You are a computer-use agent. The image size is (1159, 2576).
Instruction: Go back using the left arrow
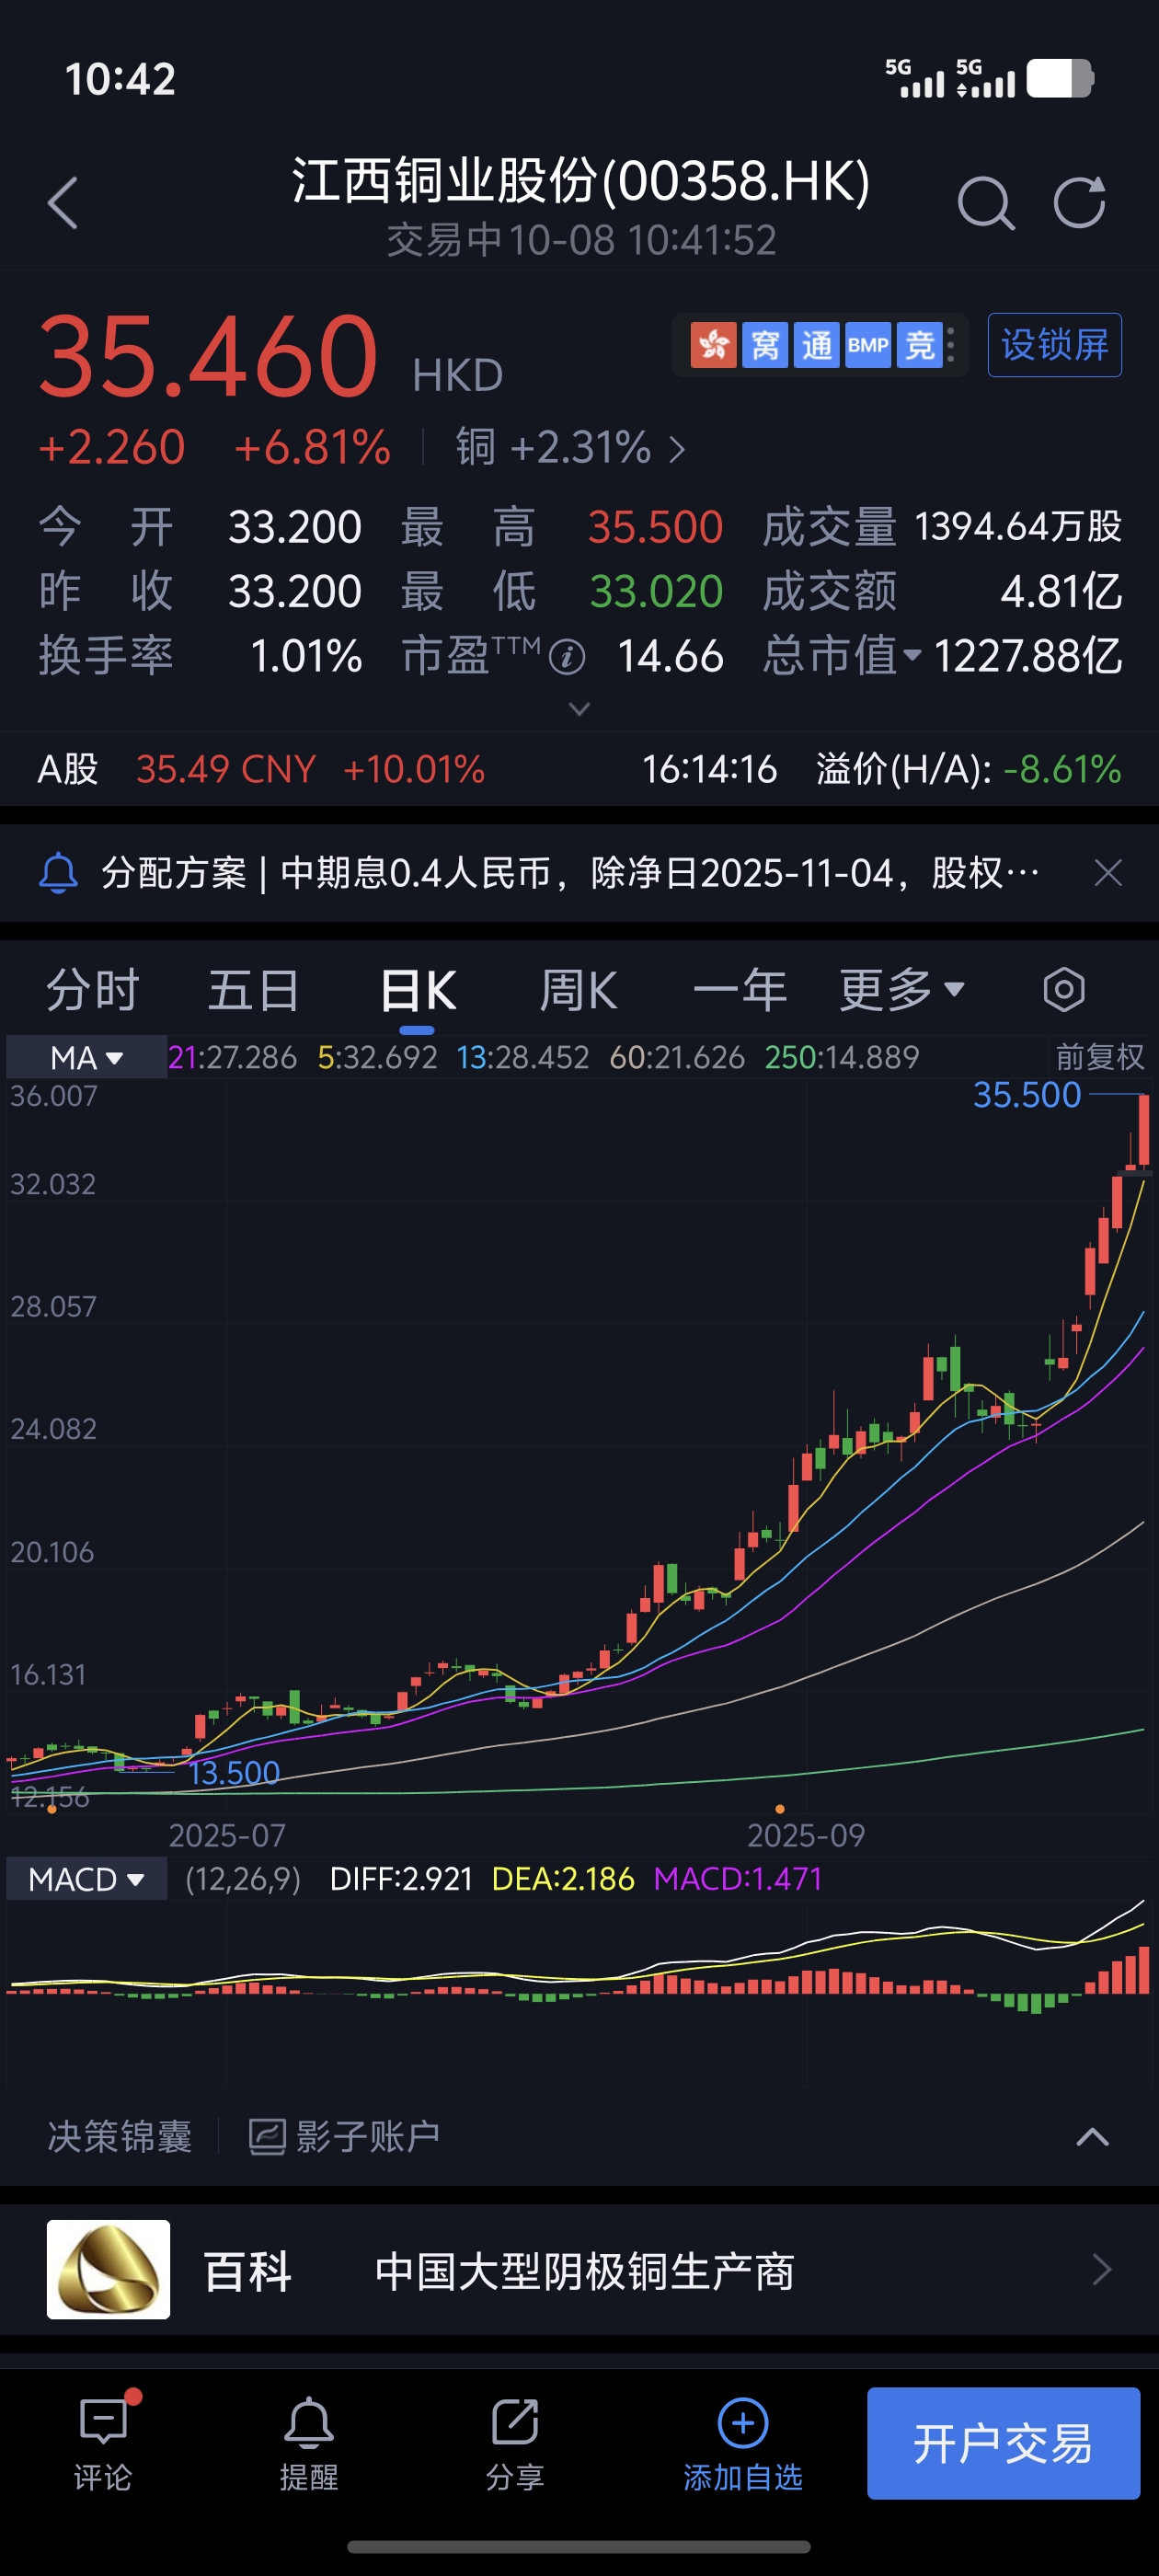pos(62,203)
